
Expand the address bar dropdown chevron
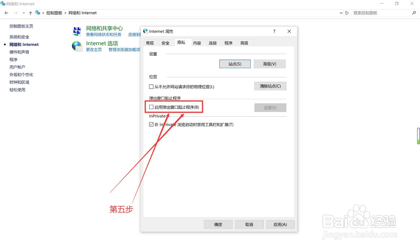341,13
